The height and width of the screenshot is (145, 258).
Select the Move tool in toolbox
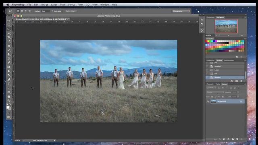9,21
